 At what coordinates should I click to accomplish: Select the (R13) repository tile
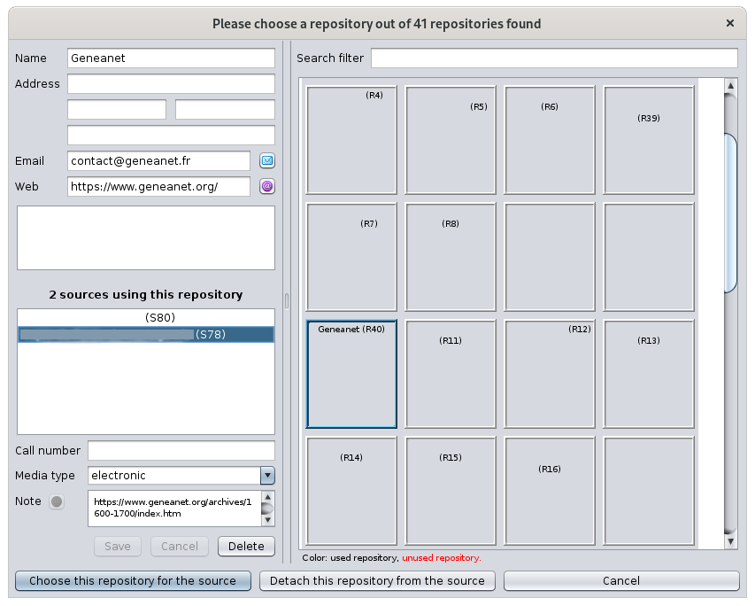tap(649, 374)
